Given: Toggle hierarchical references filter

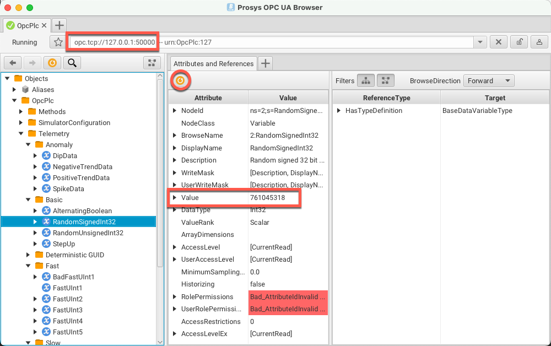Looking at the screenshot, I should (366, 81).
